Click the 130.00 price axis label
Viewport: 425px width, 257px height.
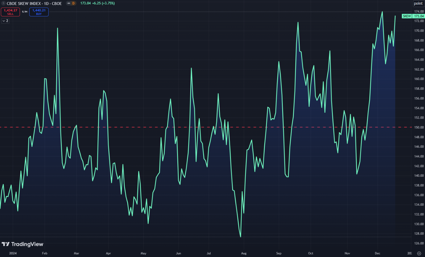pyautogui.click(x=419, y=224)
